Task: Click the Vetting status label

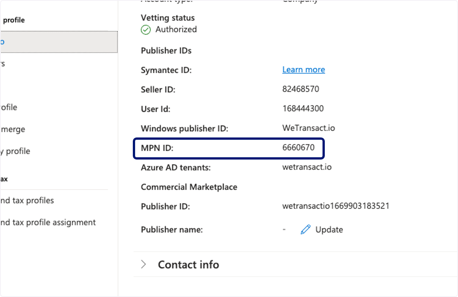Action: 168,18
